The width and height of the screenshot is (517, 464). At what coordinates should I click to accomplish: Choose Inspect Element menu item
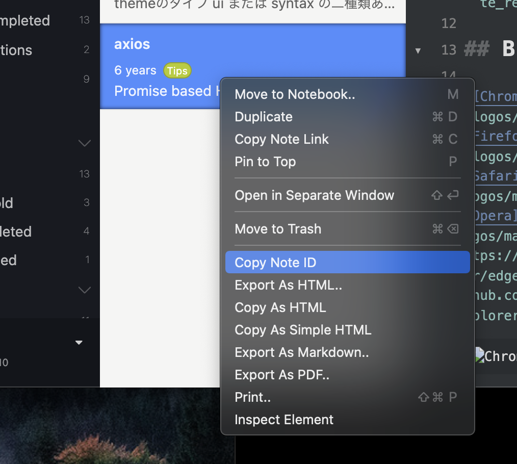pyautogui.click(x=348, y=420)
